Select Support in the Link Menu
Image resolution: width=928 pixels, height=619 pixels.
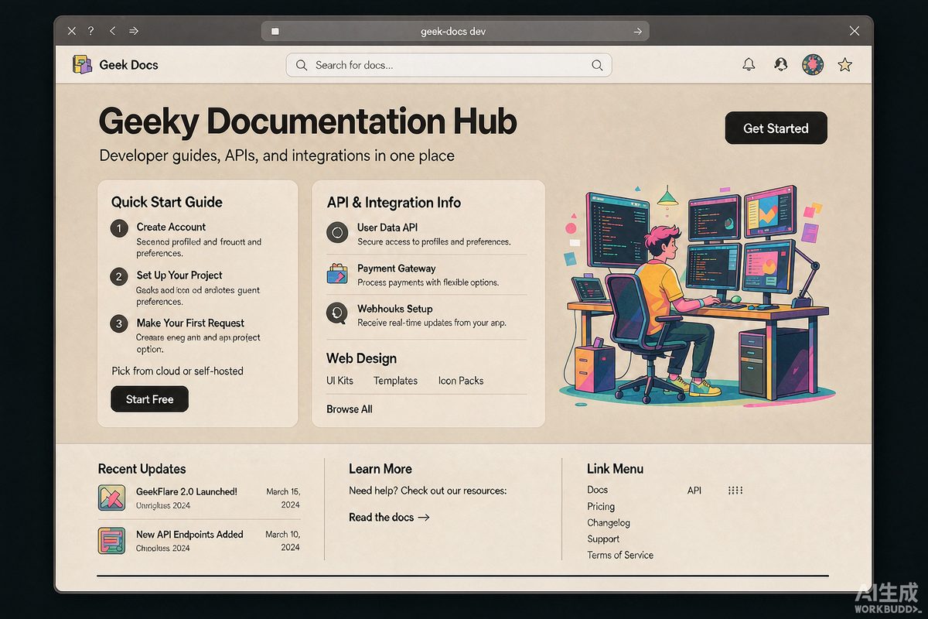(603, 539)
